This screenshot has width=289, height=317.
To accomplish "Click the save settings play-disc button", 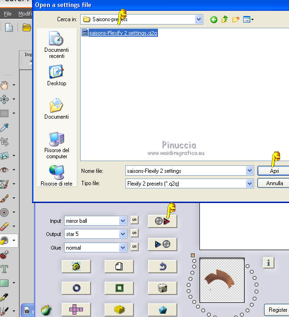I will [x=163, y=244].
